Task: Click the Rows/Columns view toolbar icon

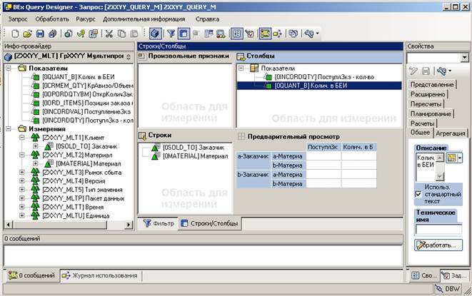Action: click(x=184, y=34)
